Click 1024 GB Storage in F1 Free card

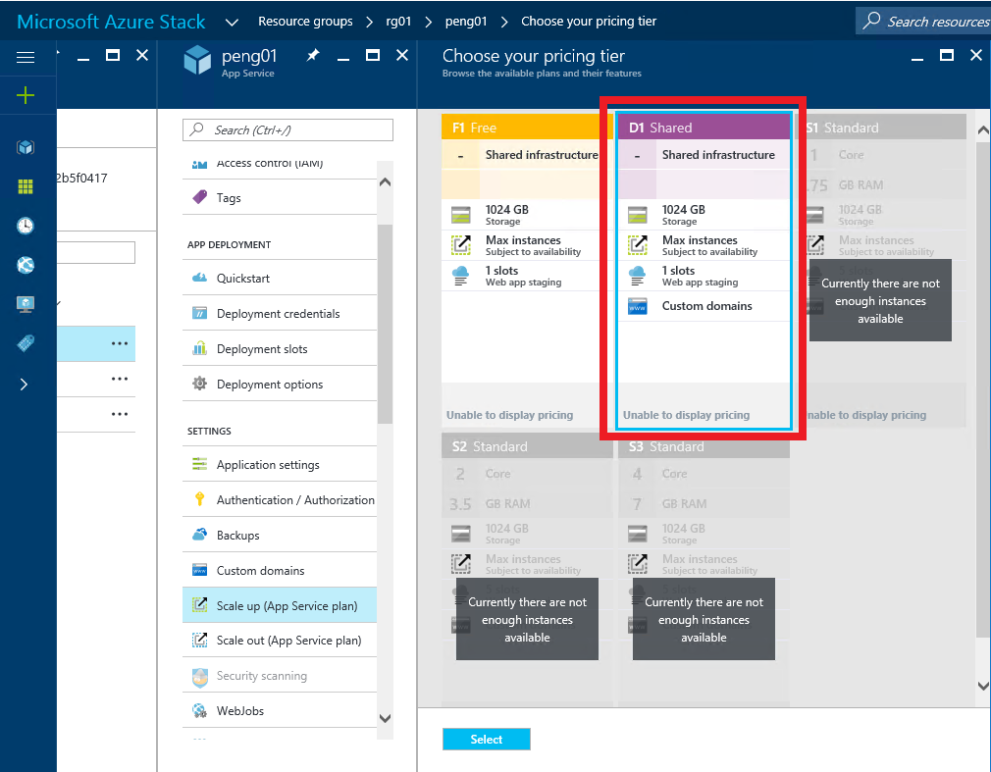point(520,215)
